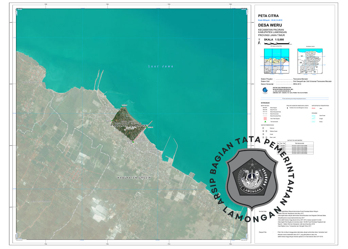
Task: Click the pink Jalan road legend swatch
Action: (313, 108)
